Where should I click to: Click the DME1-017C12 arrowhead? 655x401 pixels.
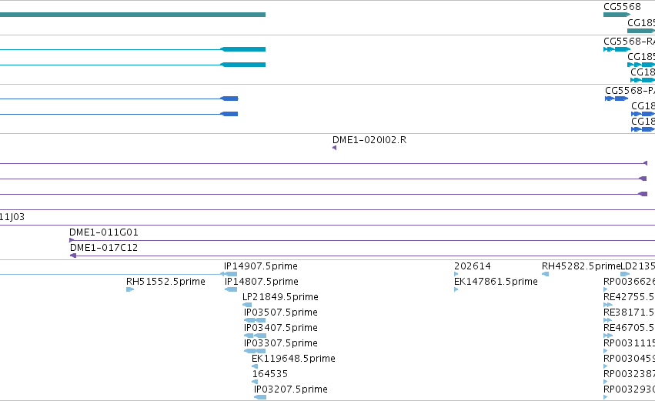(73, 256)
